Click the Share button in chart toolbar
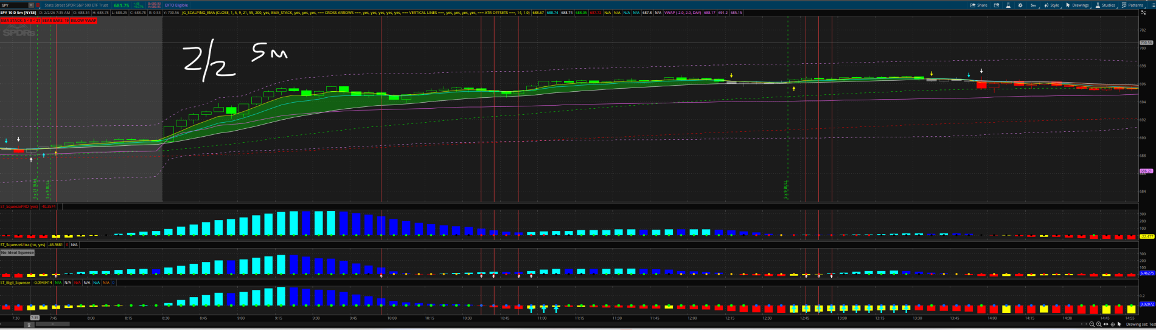1156x330 pixels. [x=980, y=5]
